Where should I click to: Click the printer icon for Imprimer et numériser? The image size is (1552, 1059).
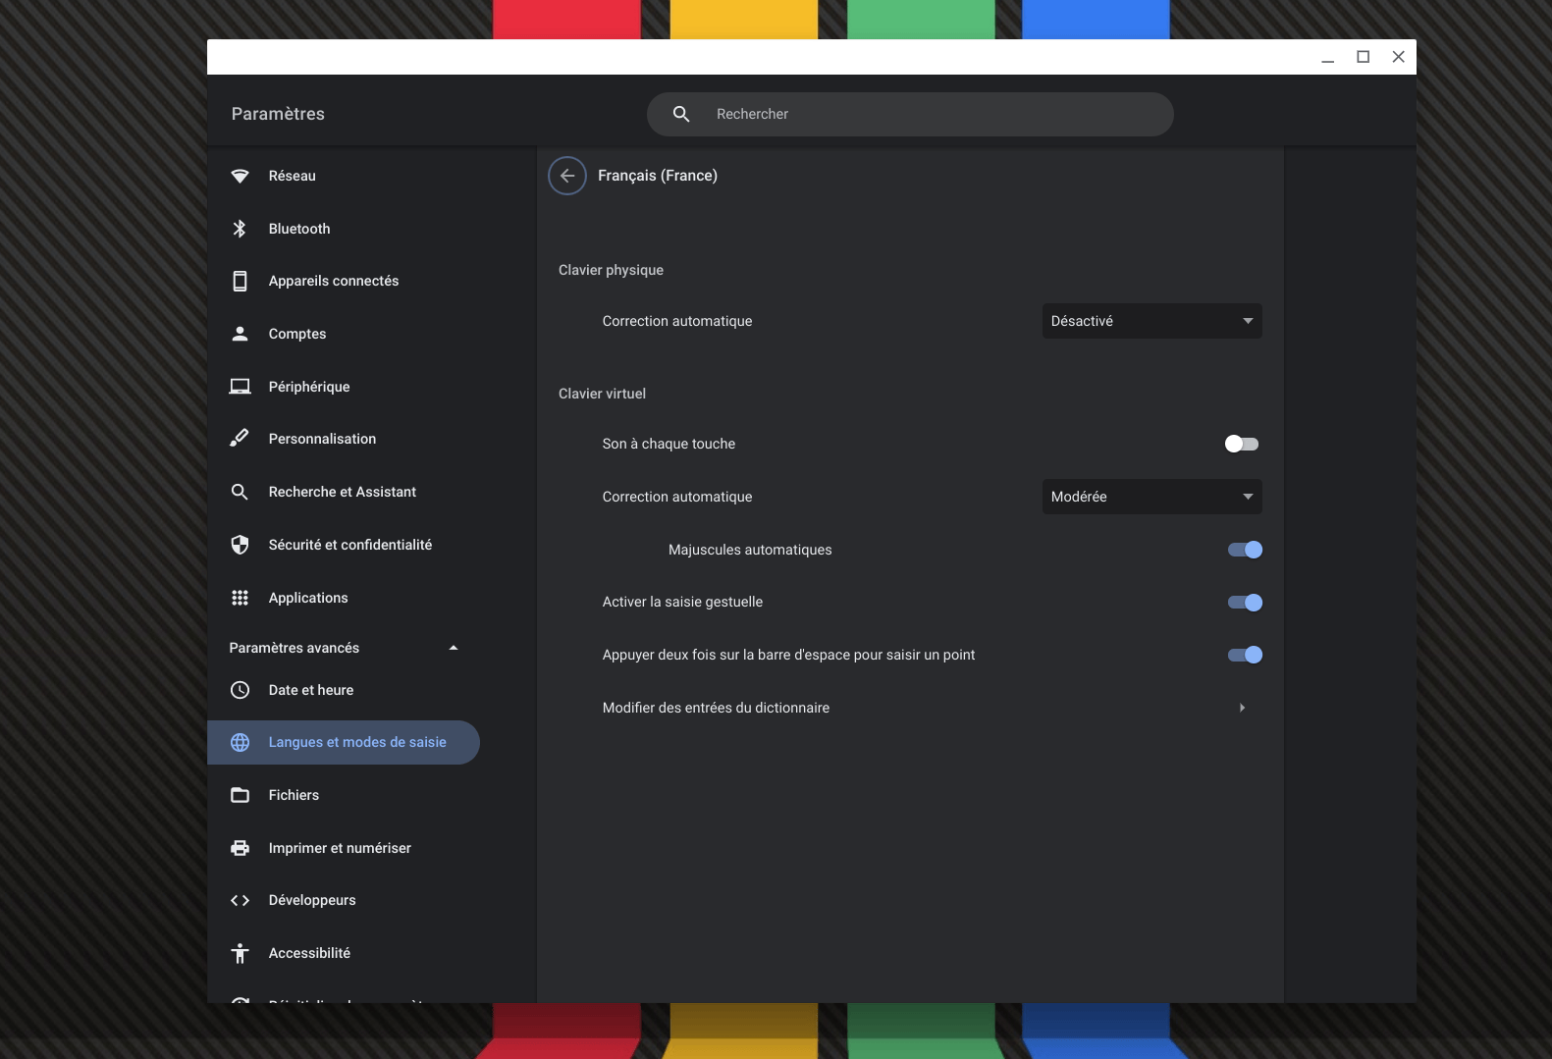click(x=240, y=848)
